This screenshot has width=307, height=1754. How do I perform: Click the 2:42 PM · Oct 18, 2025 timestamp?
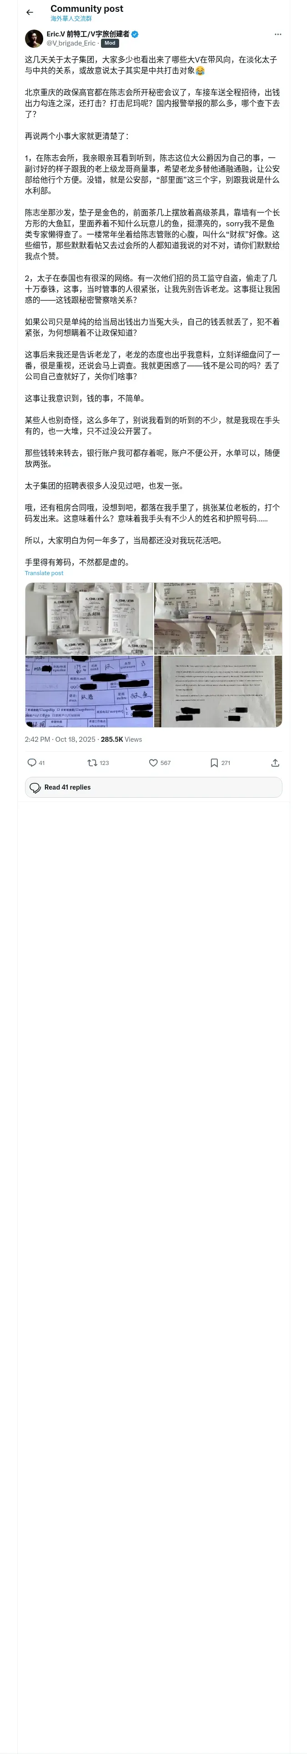coord(60,739)
